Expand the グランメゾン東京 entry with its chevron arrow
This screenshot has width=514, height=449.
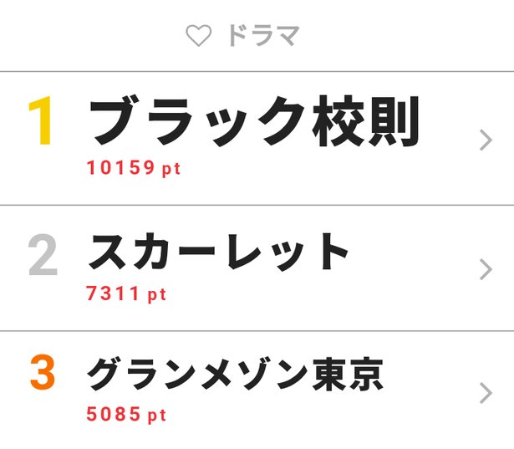[x=486, y=393]
